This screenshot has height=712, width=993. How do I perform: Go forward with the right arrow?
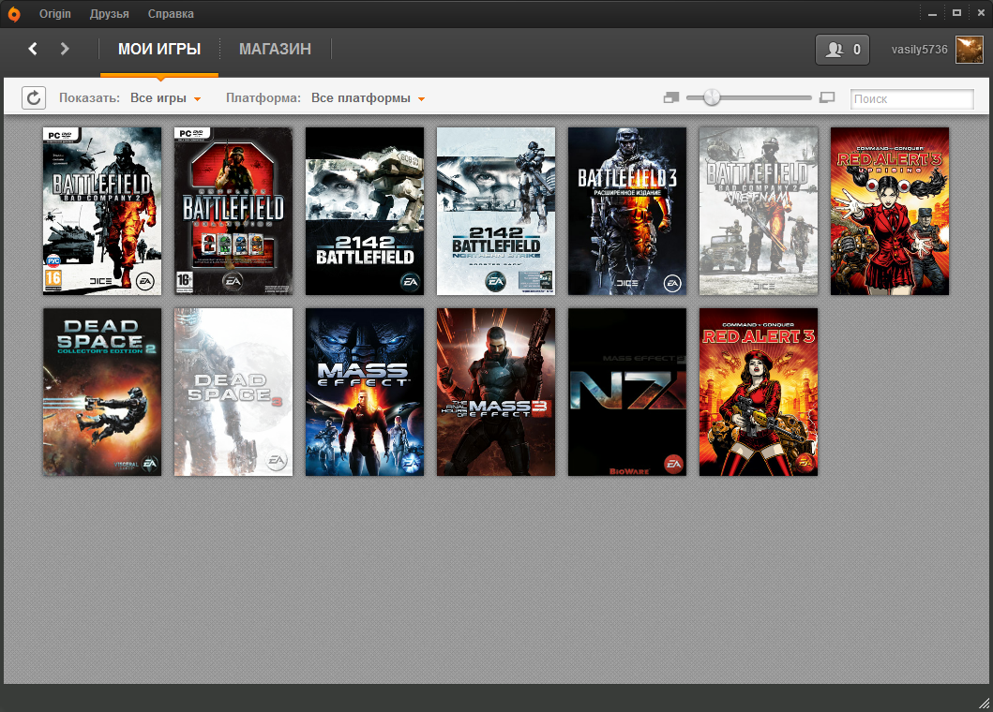64,49
